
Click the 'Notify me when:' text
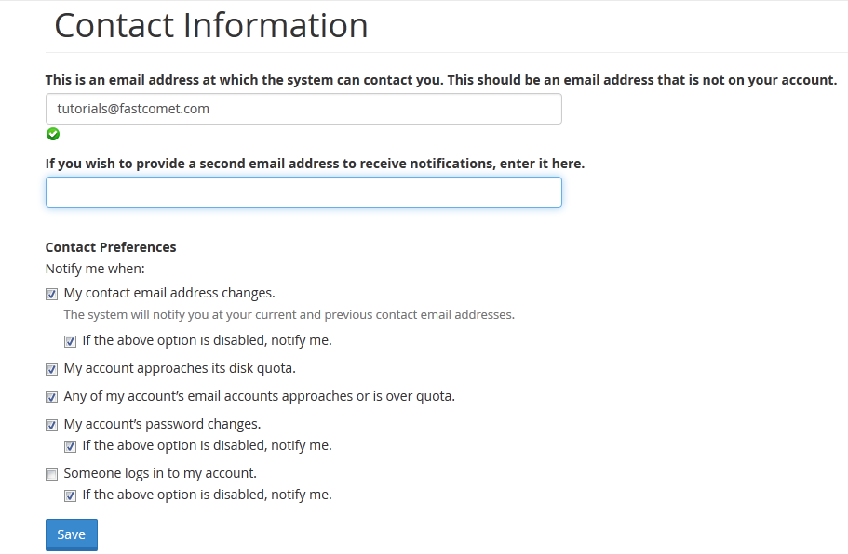(95, 269)
